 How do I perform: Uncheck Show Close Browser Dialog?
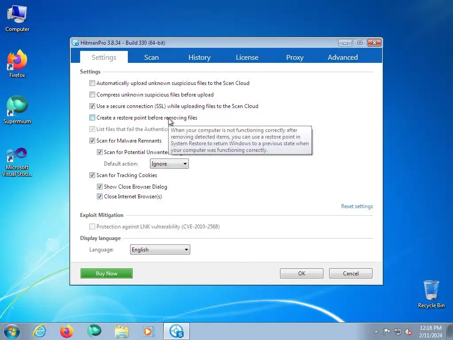point(100,187)
